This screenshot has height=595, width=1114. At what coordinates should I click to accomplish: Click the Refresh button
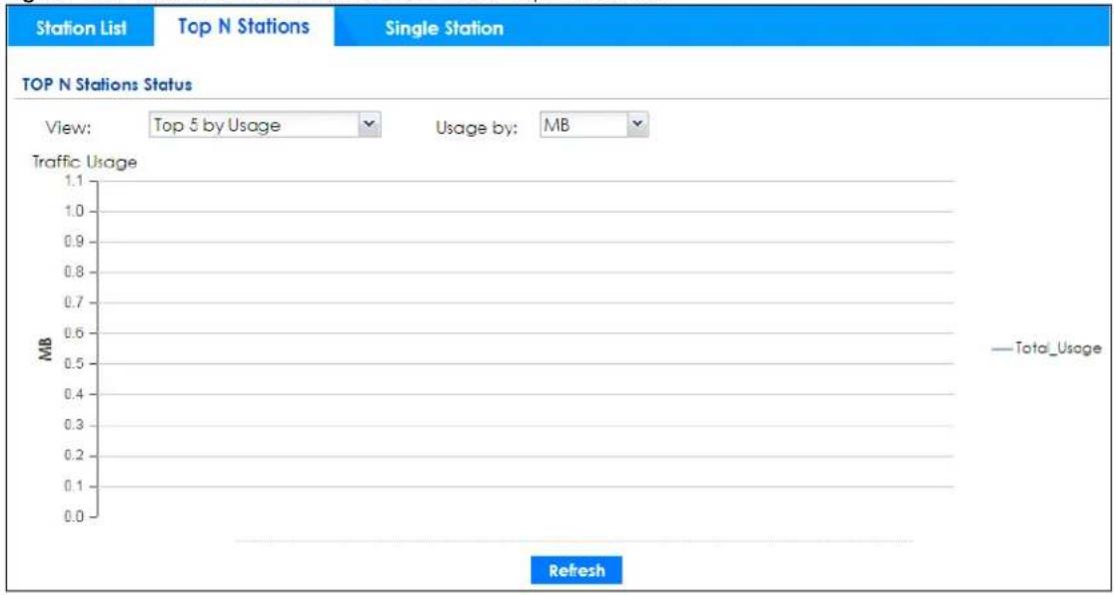tap(576, 570)
